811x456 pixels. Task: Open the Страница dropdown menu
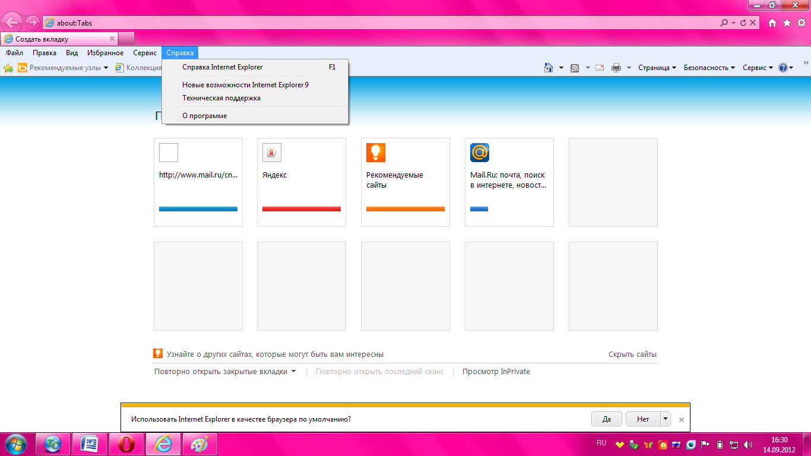coord(657,68)
